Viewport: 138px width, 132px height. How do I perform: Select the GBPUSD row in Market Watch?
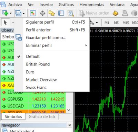[33, 99]
